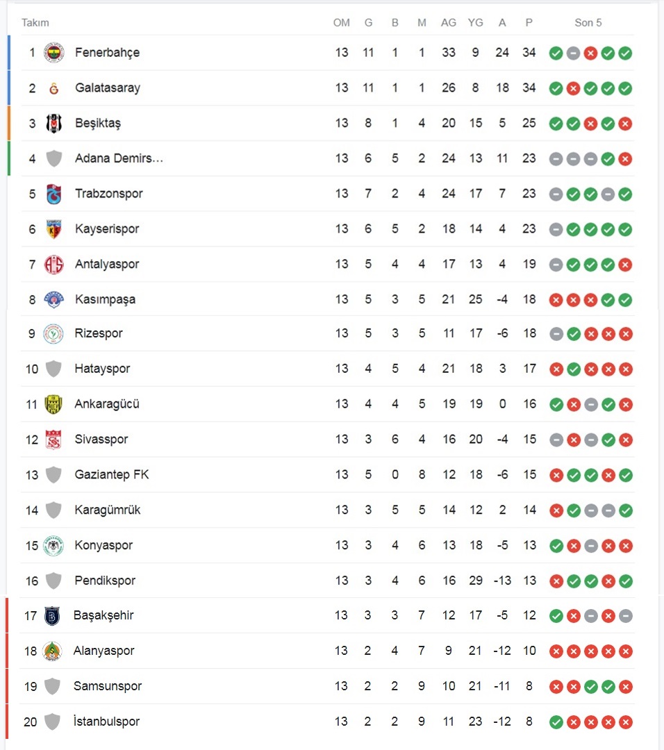The image size is (664, 750).
Task: Open the Rizespor team name link
Action: [x=99, y=333]
